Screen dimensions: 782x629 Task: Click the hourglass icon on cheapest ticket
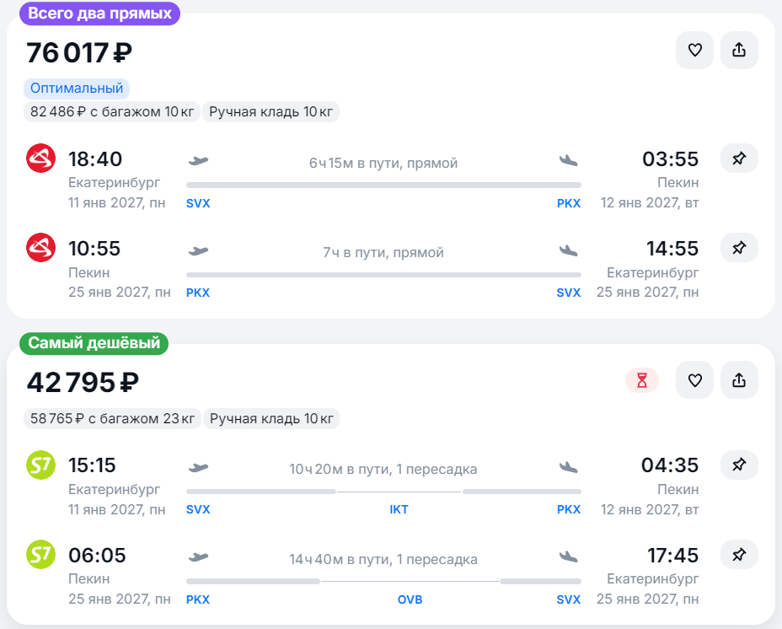tap(642, 380)
